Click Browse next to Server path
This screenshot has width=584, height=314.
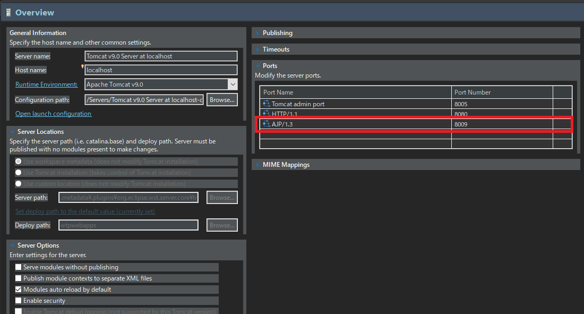point(222,197)
